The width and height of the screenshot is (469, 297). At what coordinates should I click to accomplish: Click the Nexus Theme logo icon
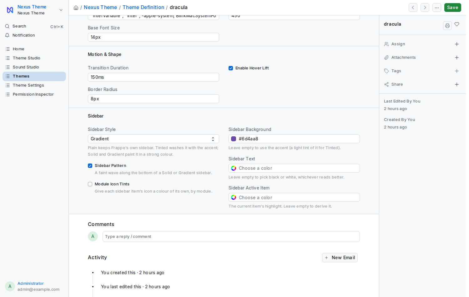pos(10,10)
